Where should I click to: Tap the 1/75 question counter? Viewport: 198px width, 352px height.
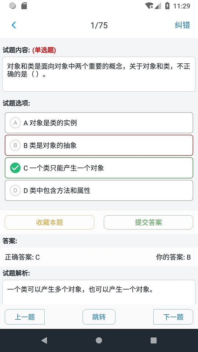(x=99, y=25)
